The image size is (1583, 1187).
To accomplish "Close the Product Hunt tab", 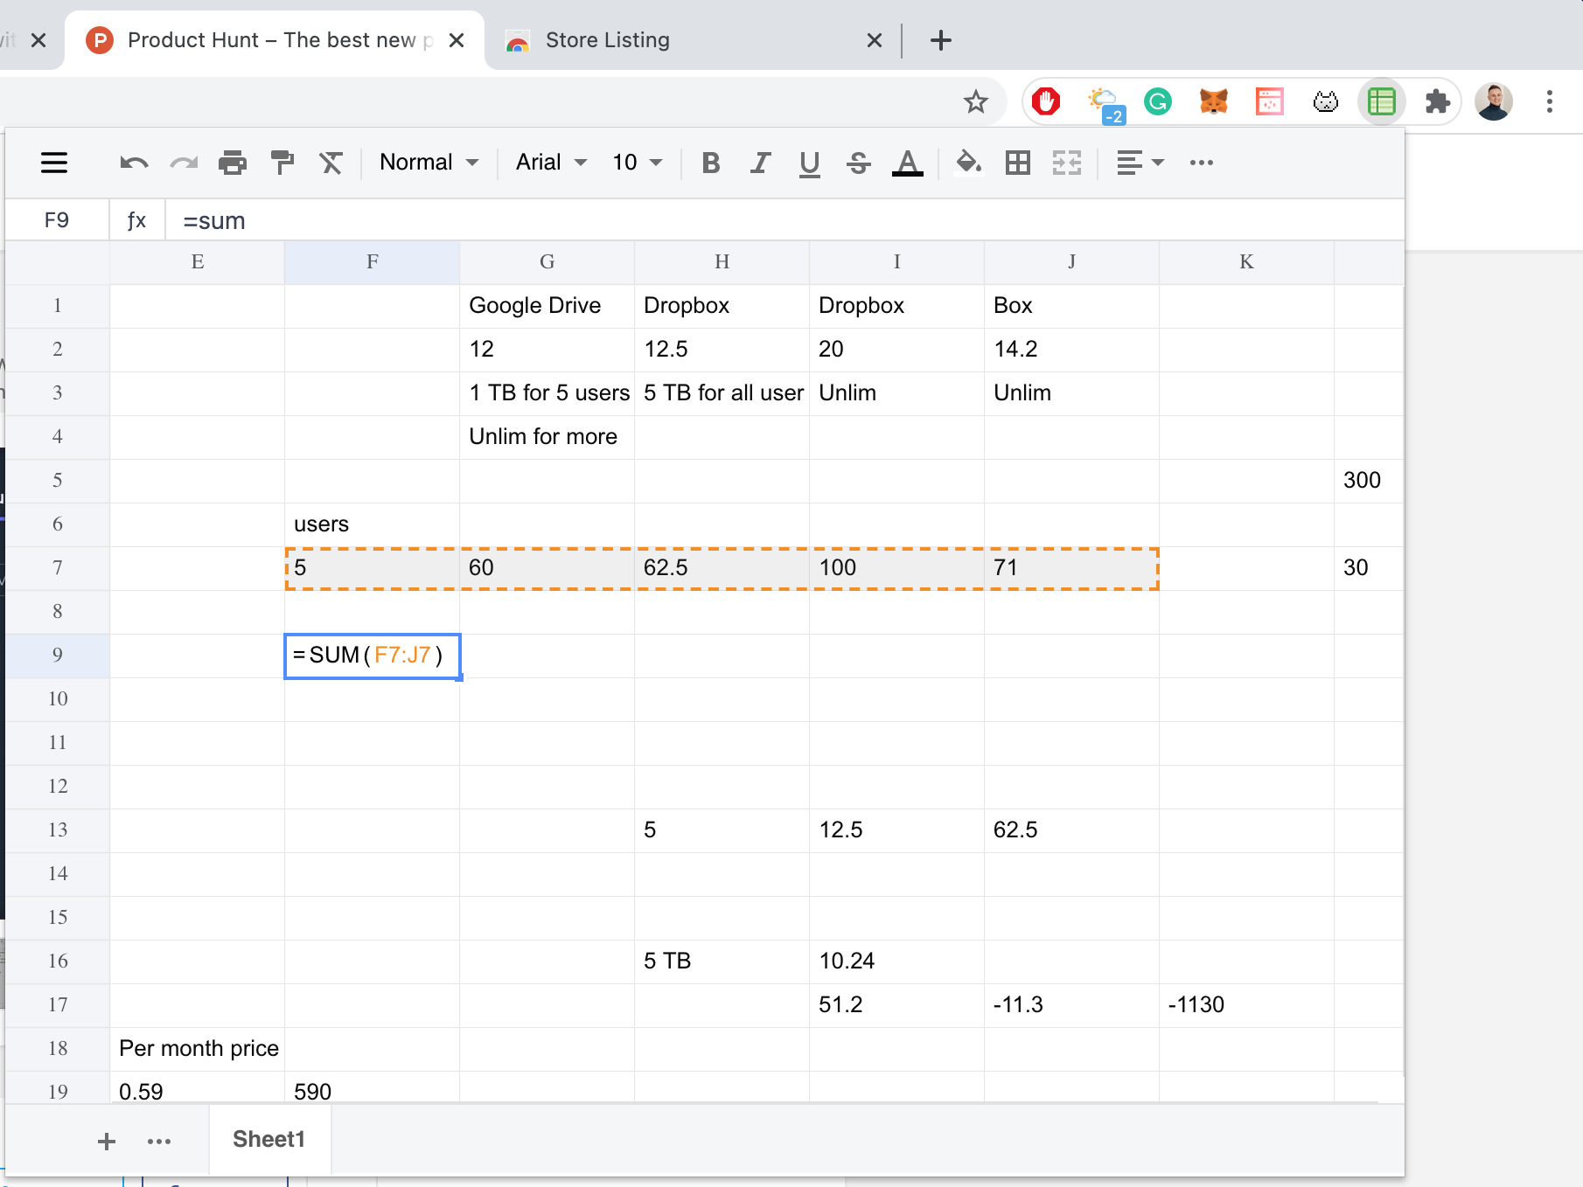I will (457, 40).
